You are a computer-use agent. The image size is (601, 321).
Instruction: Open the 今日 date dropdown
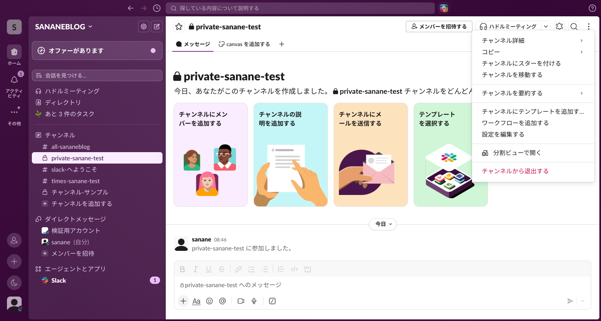(x=383, y=224)
